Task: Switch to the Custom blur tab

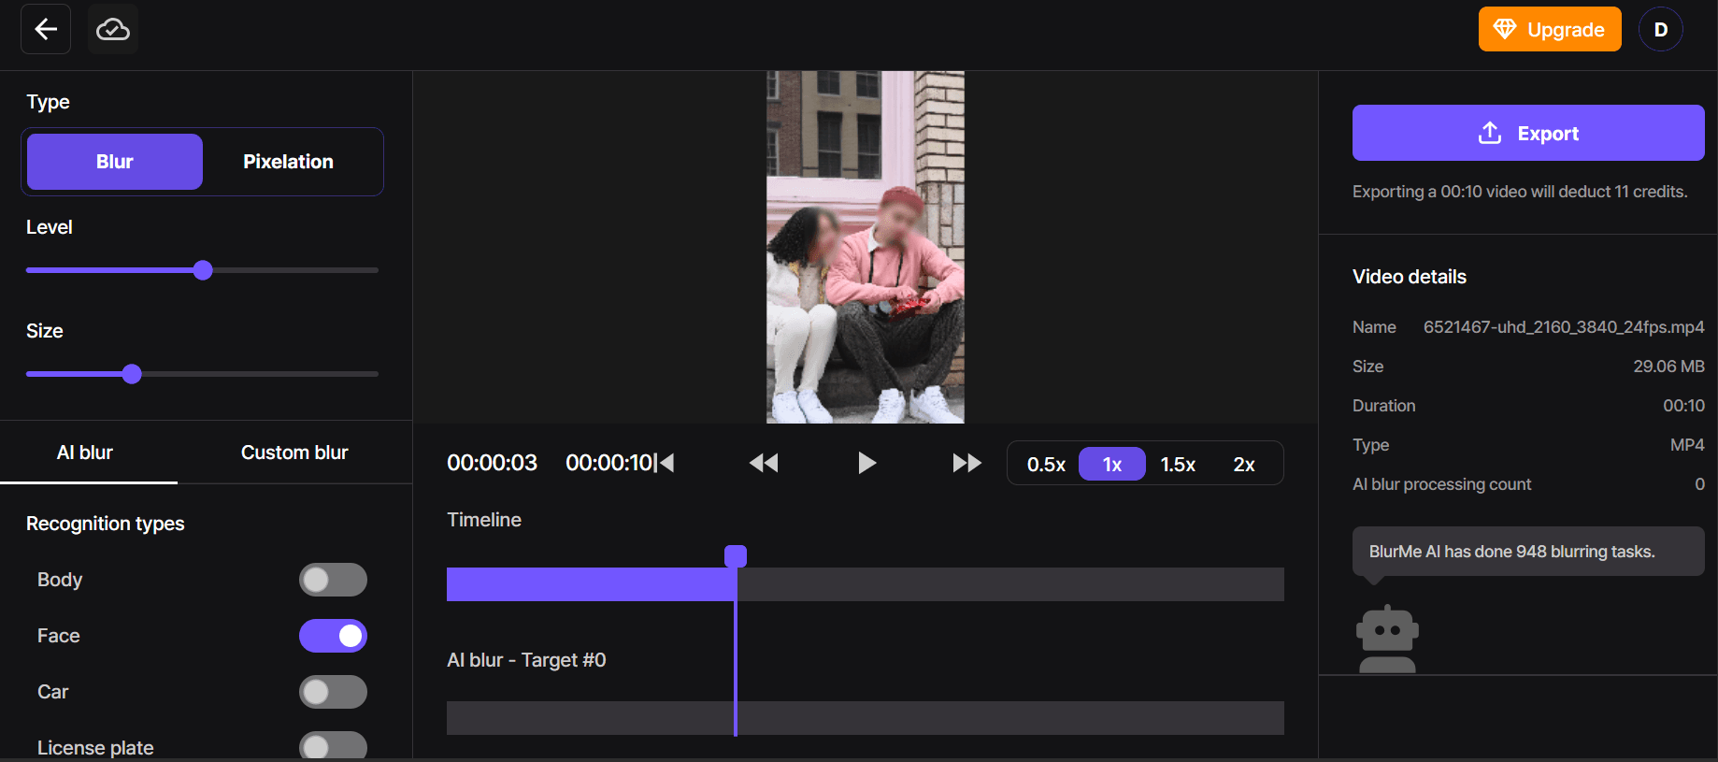Action: click(x=294, y=453)
